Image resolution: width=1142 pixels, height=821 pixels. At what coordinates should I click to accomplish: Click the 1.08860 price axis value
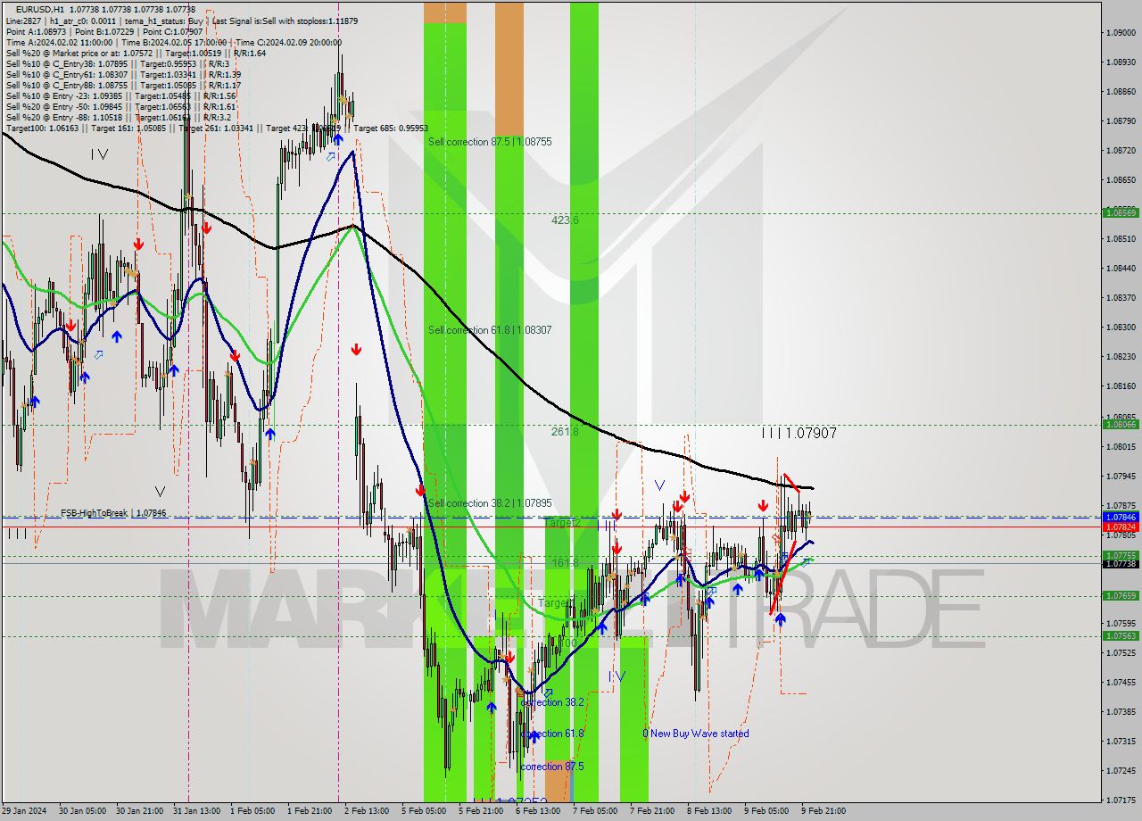1121,92
